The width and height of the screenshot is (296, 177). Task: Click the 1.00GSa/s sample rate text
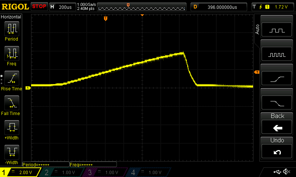click(x=87, y=4)
